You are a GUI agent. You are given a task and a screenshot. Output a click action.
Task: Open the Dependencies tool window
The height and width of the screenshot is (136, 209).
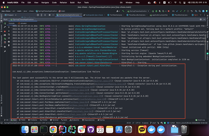point(88,120)
